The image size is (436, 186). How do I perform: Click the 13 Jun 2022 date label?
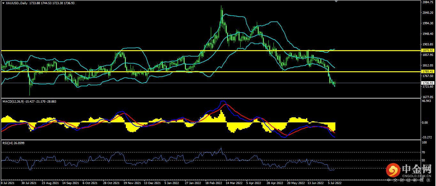(316, 183)
